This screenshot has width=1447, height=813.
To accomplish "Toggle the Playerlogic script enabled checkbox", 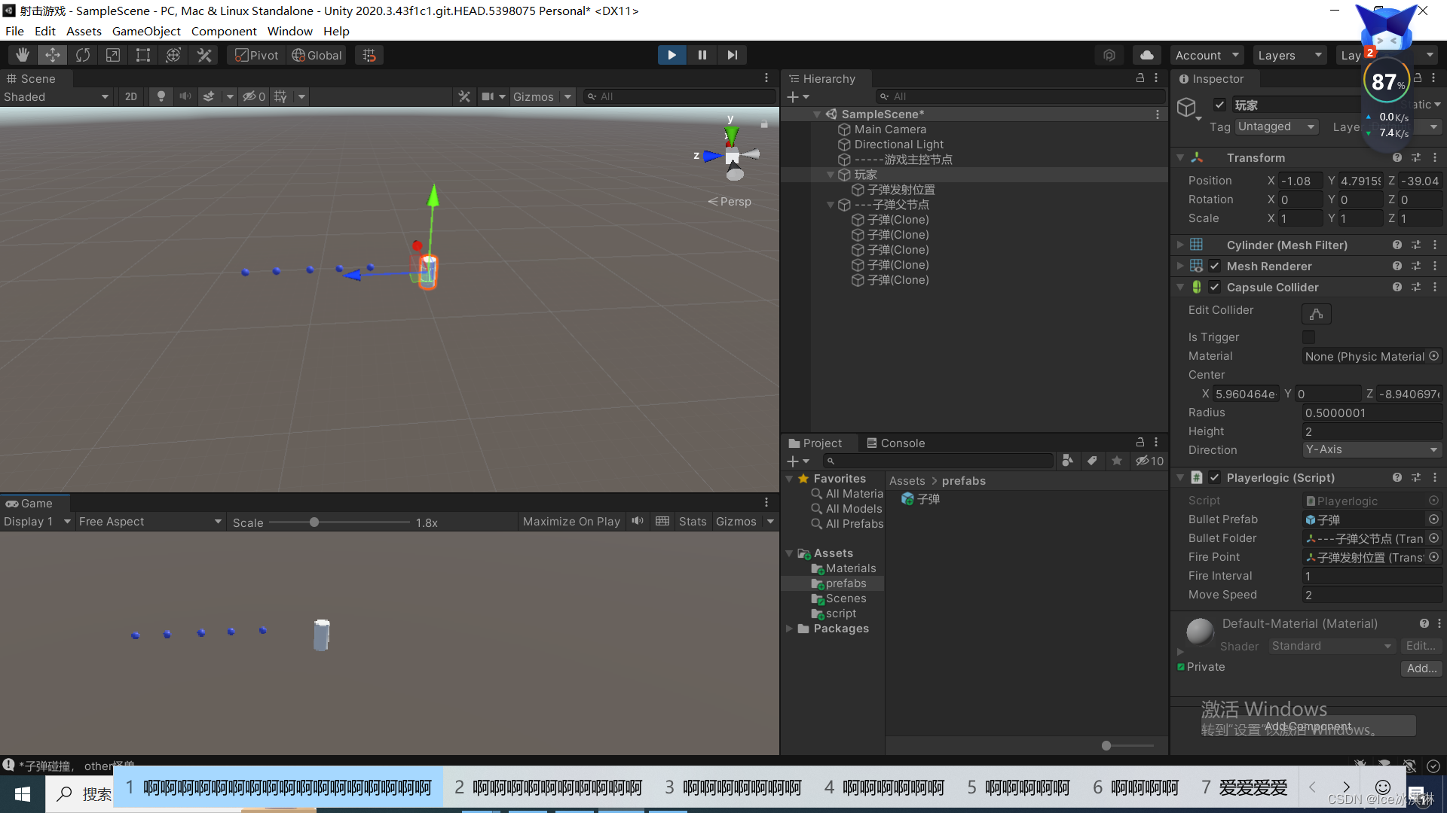I will coord(1214,478).
